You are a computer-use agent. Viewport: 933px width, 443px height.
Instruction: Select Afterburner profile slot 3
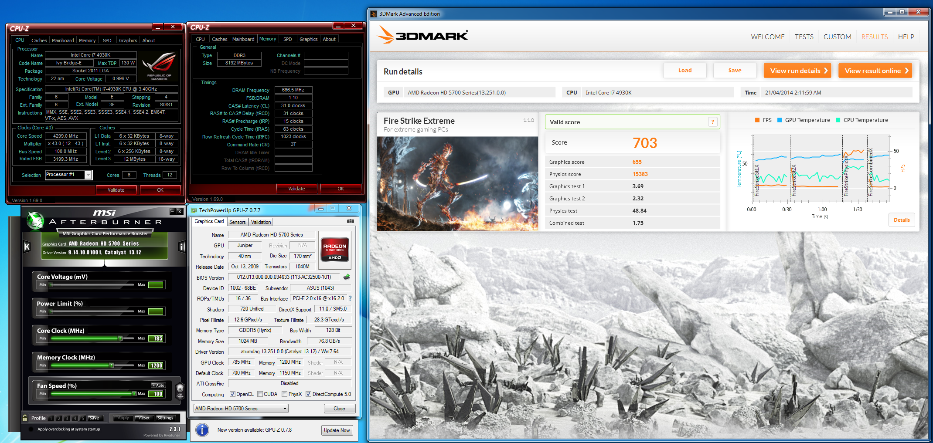coord(67,418)
